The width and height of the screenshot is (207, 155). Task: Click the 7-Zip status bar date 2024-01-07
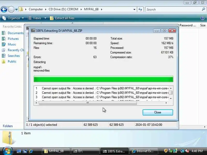click(149, 125)
